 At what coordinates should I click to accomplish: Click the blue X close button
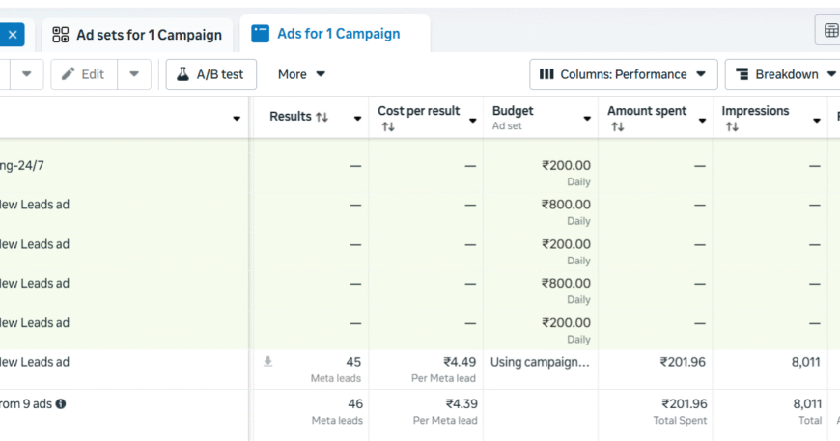pyautogui.click(x=13, y=35)
